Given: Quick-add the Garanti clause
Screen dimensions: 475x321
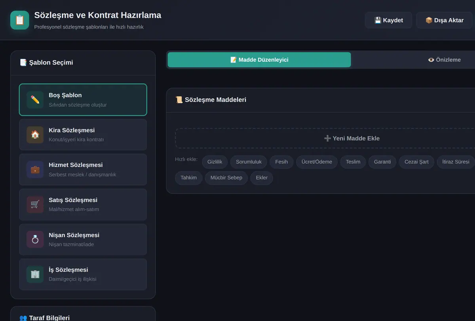Looking at the screenshot, I should pyautogui.click(x=382, y=162).
